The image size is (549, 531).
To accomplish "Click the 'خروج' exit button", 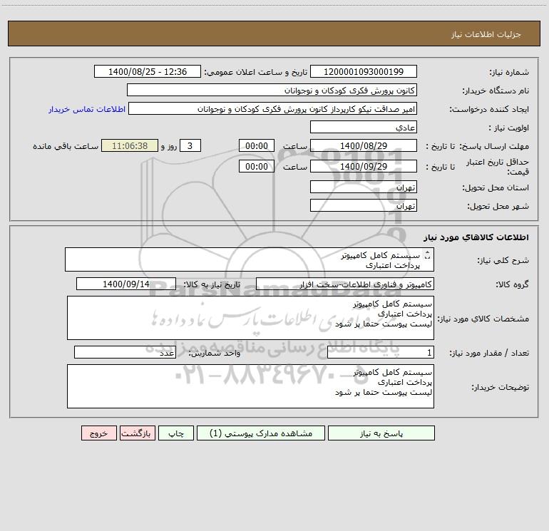I will pyautogui.click(x=98, y=433).
